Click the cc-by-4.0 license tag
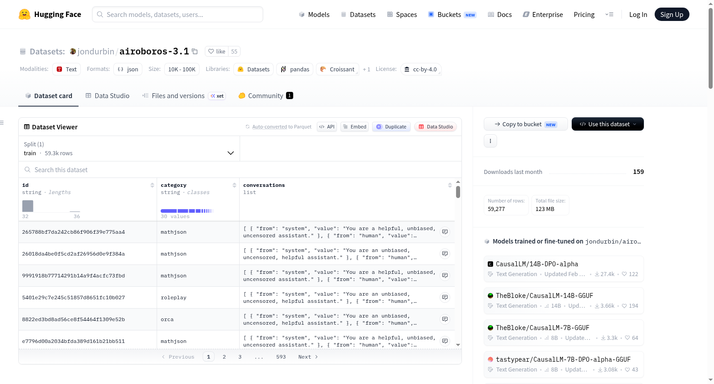This screenshot has height=384, width=714. coord(421,69)
